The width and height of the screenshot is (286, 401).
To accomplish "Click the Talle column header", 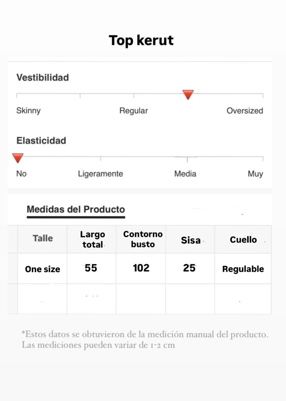I will click(x=42, y=239).
